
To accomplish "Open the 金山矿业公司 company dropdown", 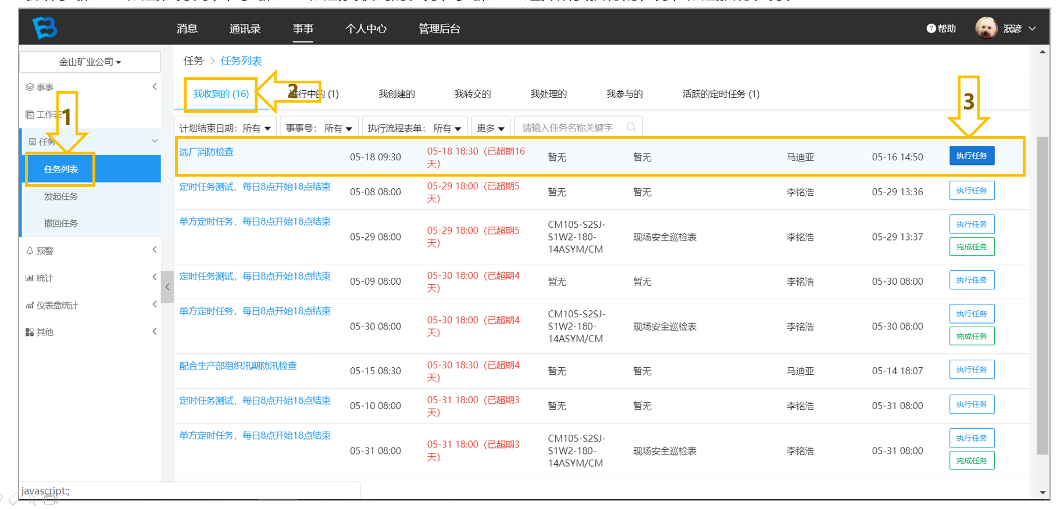I will click(x=90, y=62).
